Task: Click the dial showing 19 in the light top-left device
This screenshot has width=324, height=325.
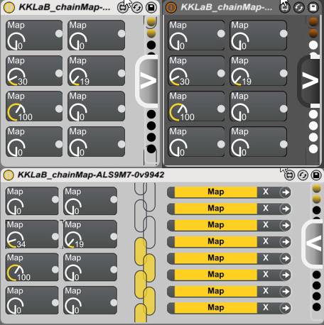Action: (78, 77)
